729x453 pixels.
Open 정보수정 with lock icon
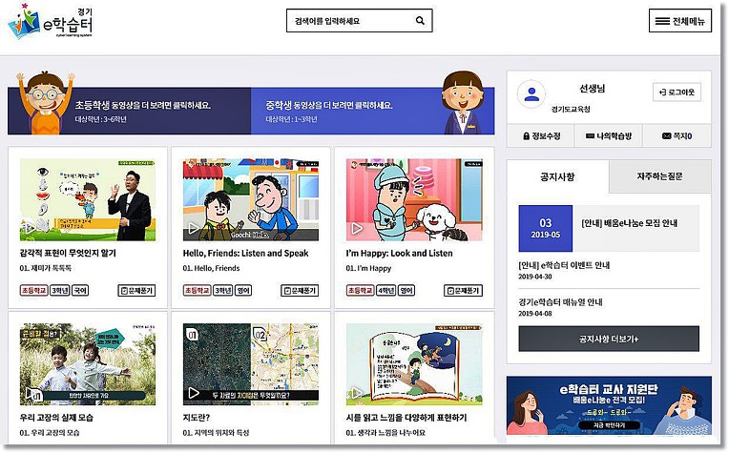[x=541, y=136]
